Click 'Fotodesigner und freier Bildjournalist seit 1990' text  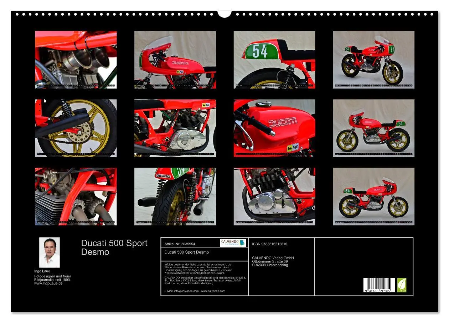click(53, 278)
